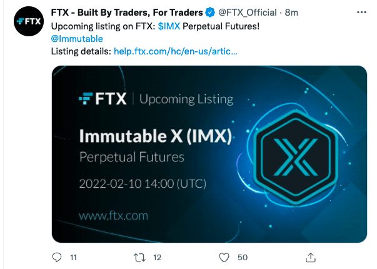Viewport: 377px width, 269px height.
Task: Open the help.ftx.com listing details link
Action: click(x=175, y=51)
